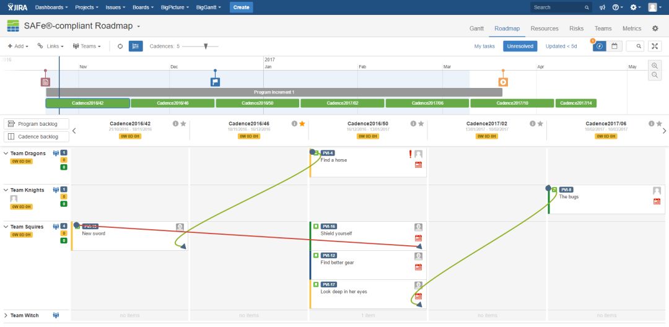Switch to the Resources tab
The width and height of the screenshot is (669, 327).
tap(544, 28)
